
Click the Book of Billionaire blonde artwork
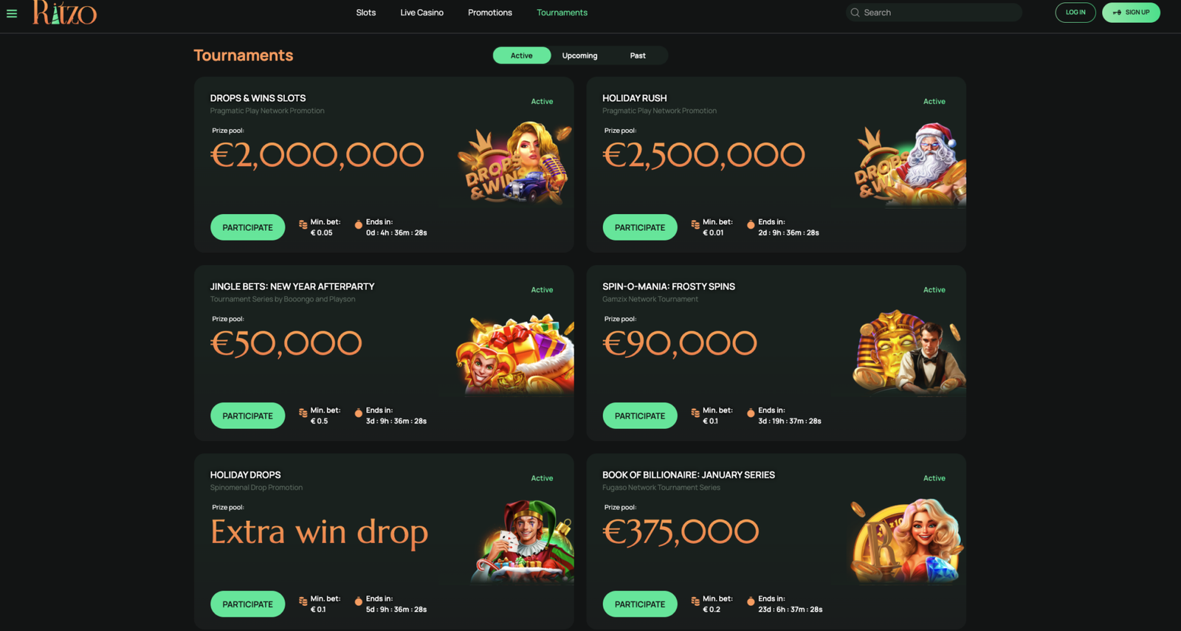[x=906, y=540]
